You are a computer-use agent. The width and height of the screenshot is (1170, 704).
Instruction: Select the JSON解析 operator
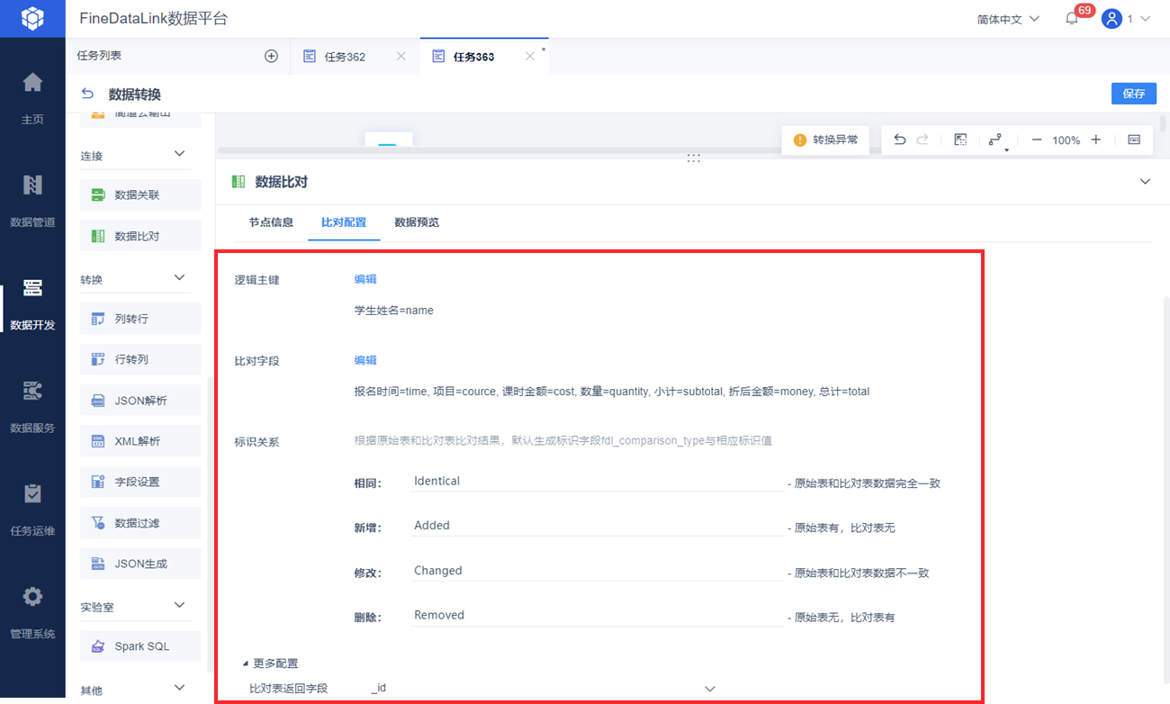point(140,401)
